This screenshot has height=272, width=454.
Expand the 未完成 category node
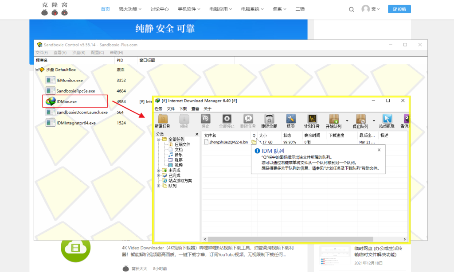point(159,170)
